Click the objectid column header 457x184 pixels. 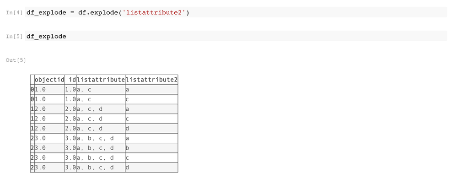49,80
